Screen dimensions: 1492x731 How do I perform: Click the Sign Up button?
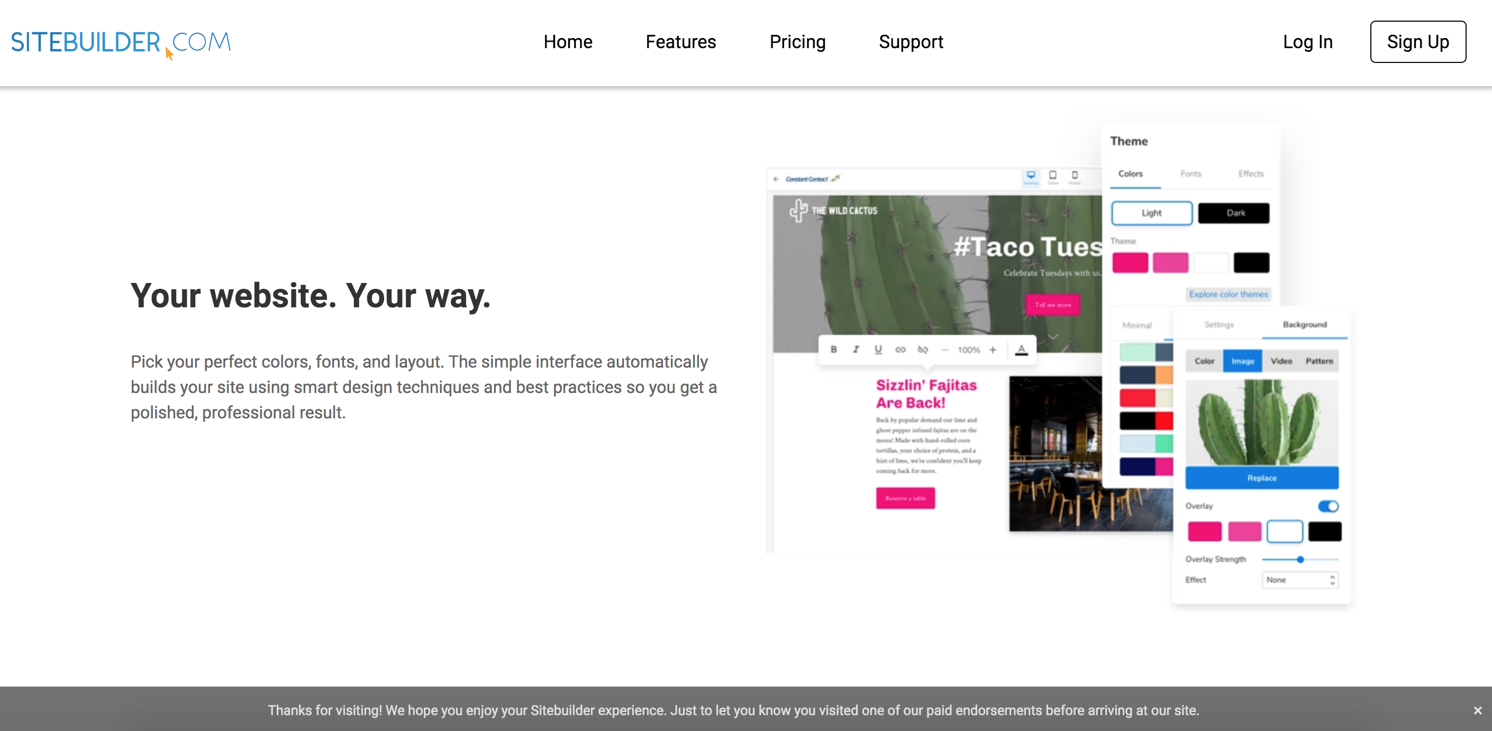click(x=1417, y=42)
